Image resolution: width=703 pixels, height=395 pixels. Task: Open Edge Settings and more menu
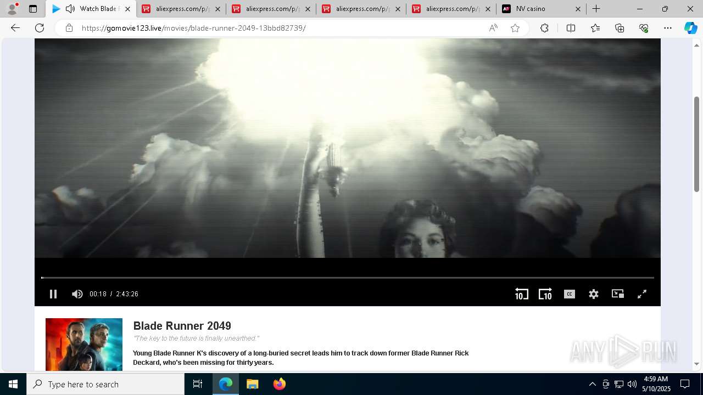click(x=668, y=28)
